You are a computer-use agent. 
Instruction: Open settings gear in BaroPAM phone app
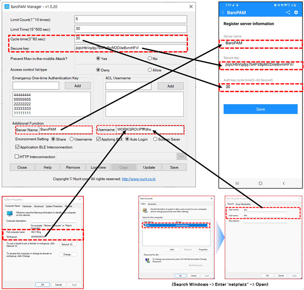(x=296, y=13)
